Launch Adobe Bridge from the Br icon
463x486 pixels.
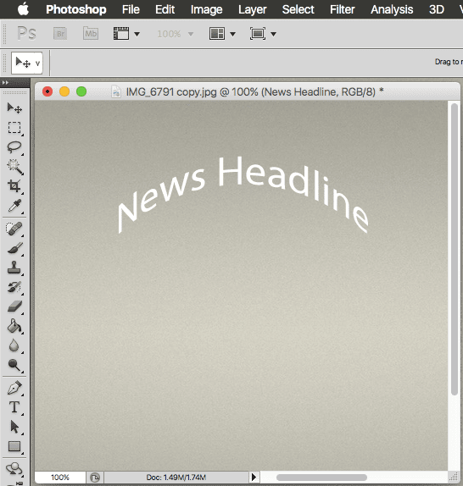60,34
